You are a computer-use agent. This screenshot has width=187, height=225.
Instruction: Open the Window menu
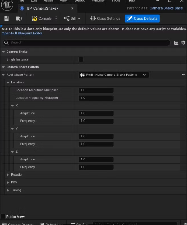[x=98, y=1]
